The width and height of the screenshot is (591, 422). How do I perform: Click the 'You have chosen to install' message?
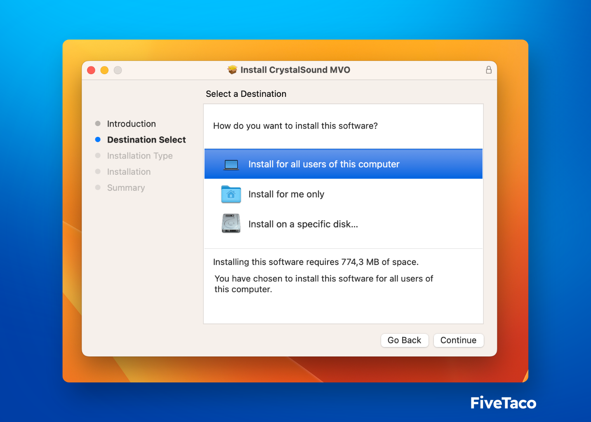point(324,284)
